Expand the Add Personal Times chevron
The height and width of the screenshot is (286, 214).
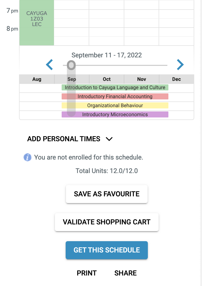click(x=109, y=139)
